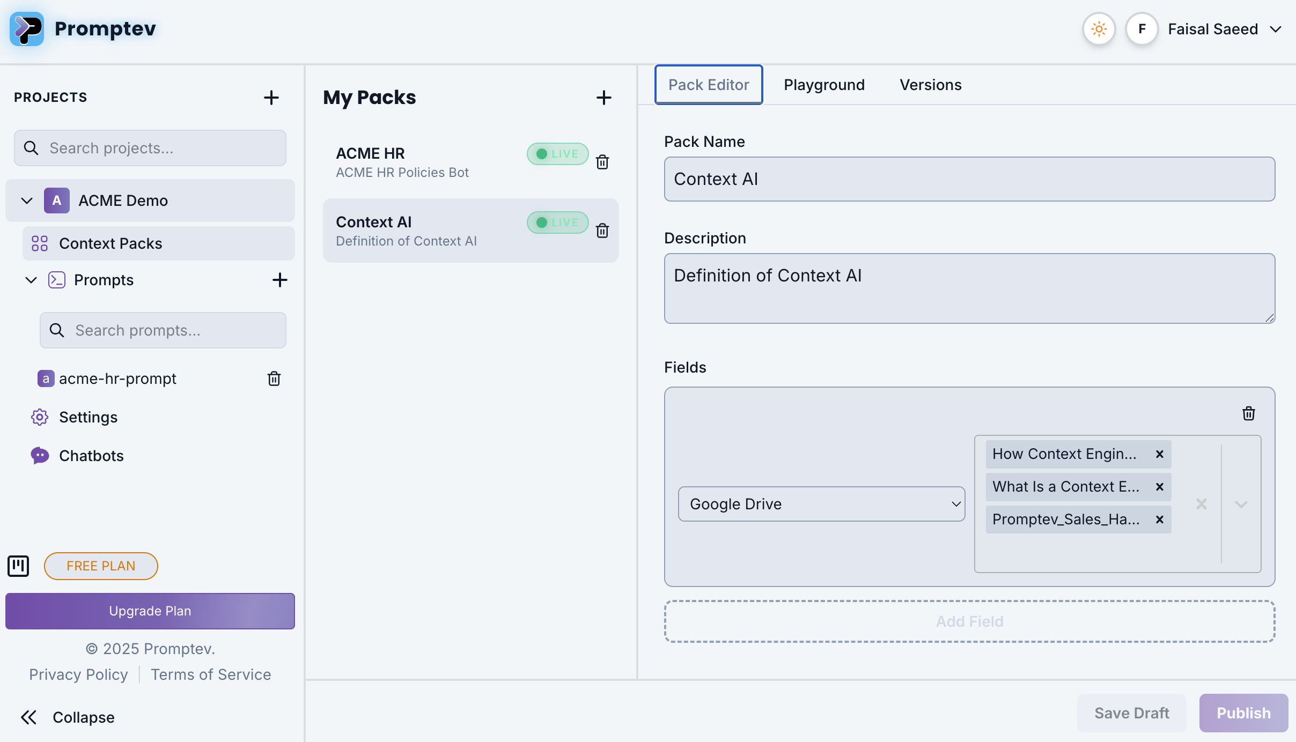Remove the Promptev_Sales_Ha... file chip

coord(1159,520)
